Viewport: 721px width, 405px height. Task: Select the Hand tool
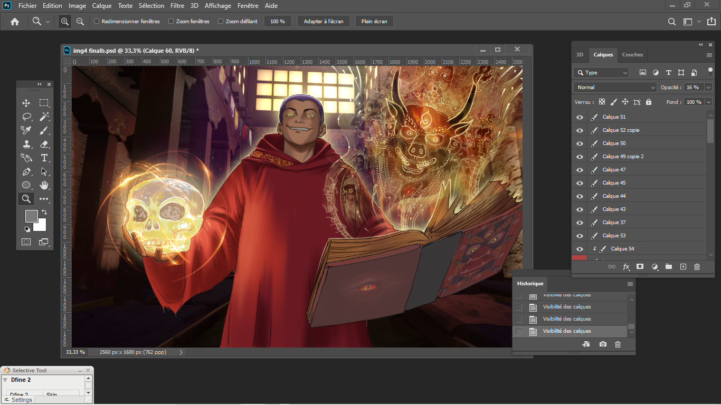[44, 185]
